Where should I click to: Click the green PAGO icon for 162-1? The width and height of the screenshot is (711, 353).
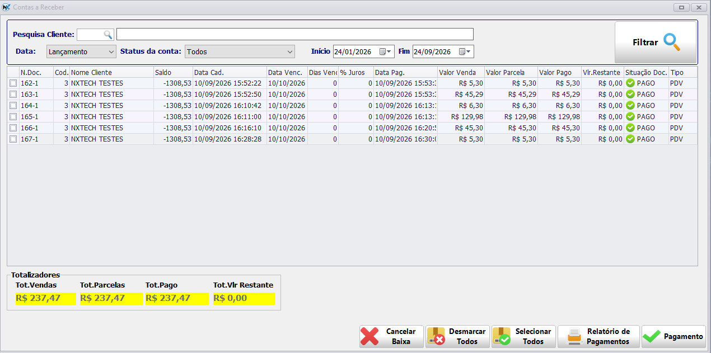(630, 83)
